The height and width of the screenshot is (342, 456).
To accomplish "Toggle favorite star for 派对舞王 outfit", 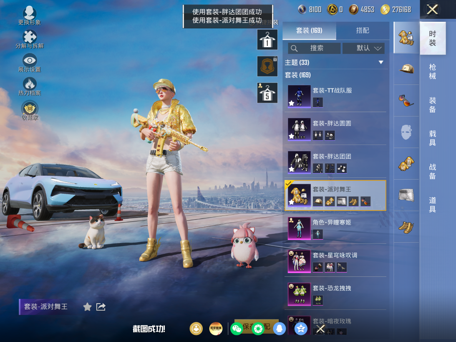I will click(x=87, y=307).
